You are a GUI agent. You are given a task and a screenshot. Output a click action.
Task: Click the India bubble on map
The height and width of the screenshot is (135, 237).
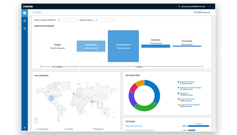[92, 102]
